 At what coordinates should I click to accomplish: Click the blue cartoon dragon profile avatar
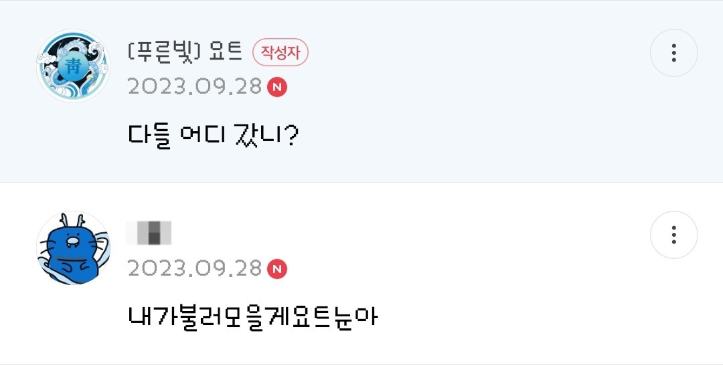click(x=73, y=248)
